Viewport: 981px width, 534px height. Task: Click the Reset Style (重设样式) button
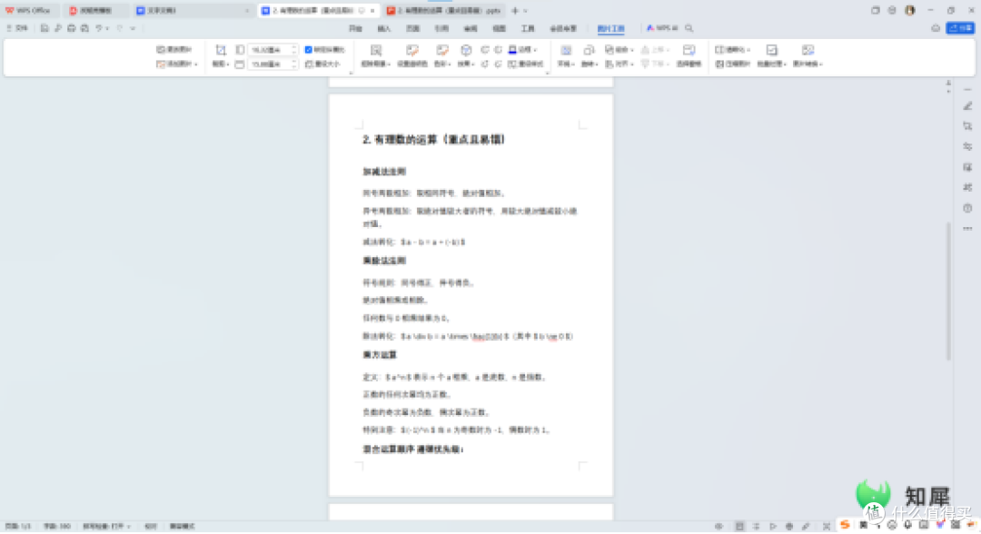click(x=526, y=64)
